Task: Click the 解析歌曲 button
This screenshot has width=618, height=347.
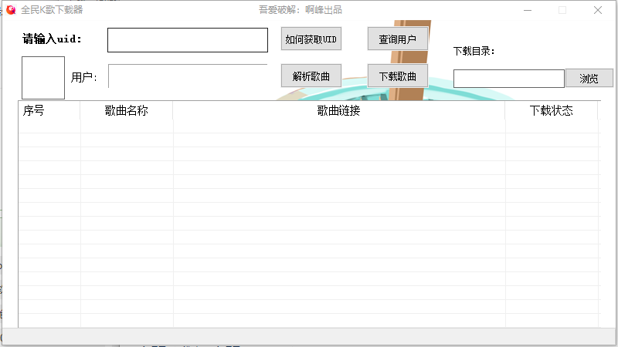Action: tap(311, 76)
